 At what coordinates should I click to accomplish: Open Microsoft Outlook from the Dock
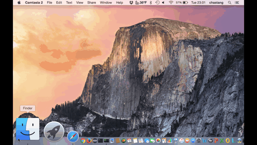[x=228, y=140]
